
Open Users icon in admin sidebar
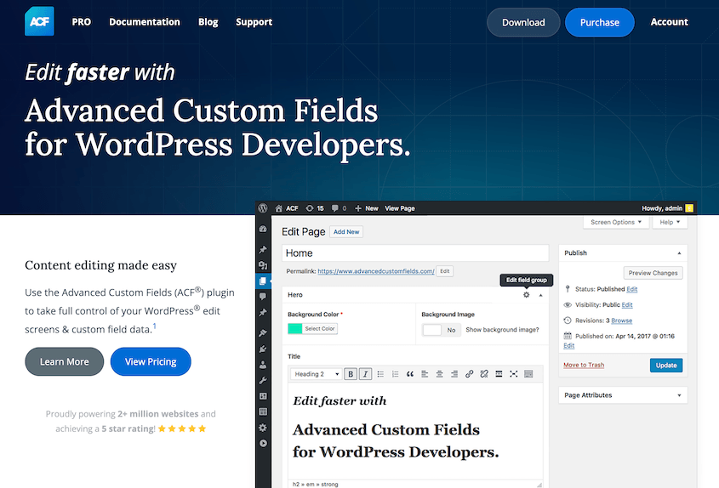coord(263,365)
